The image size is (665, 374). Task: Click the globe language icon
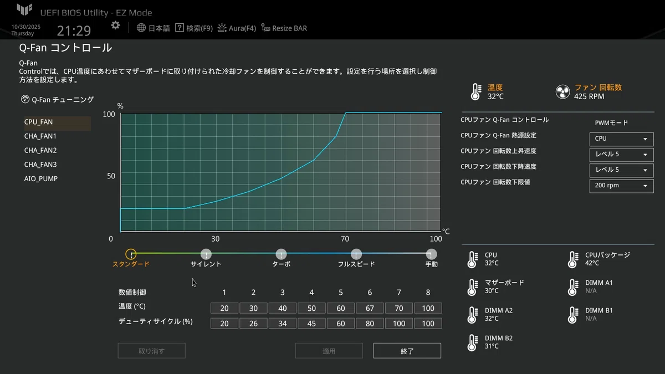click(141, 28)
